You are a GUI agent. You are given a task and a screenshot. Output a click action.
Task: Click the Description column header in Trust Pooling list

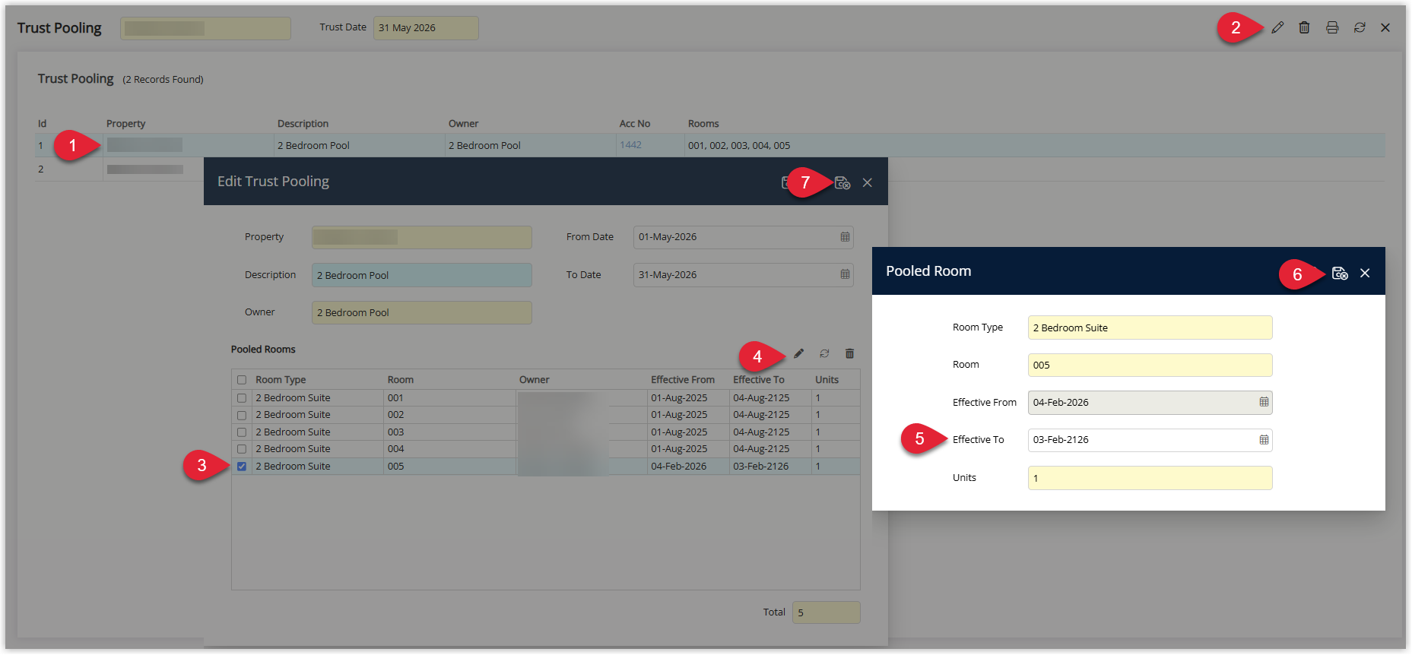pyautogui.click(x=303, y=124)
